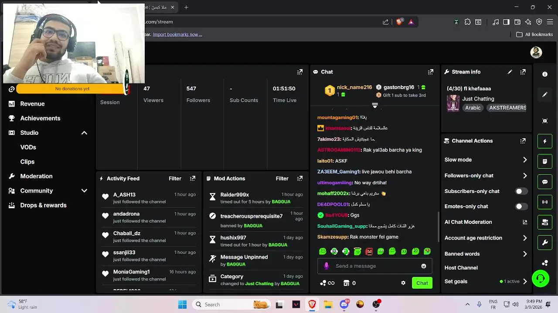Viewport: 558px width, 313px height.
Task: Open Brave Shields icon in address bar
Action: coord(399,22)
